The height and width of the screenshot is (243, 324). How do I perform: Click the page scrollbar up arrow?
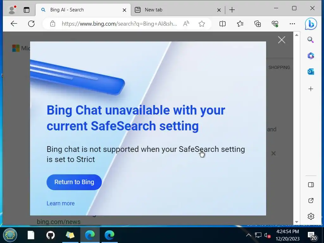click(296, 35)
